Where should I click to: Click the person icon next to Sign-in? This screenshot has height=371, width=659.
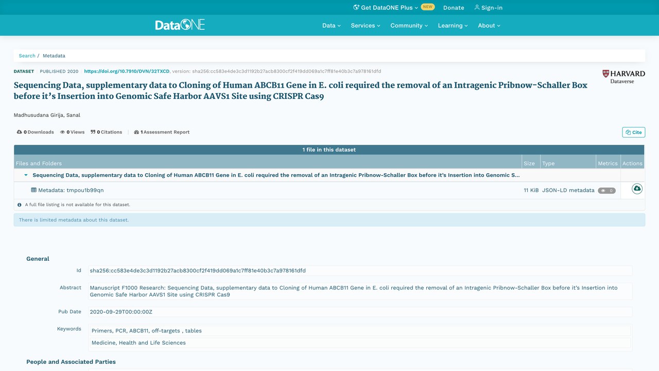477,7
